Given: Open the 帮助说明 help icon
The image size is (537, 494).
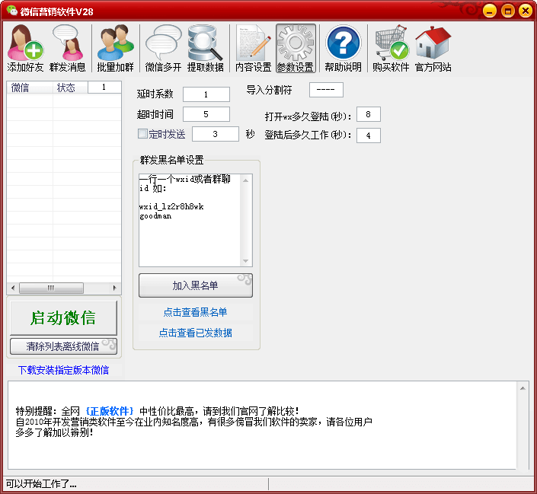Looking at the screenshot, I should click(x=344, y=48).
